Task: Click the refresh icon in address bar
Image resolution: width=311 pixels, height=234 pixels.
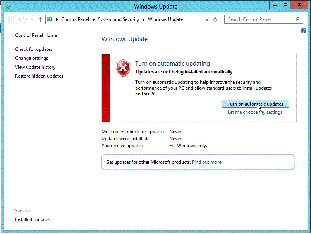Action: click(215, 19)
